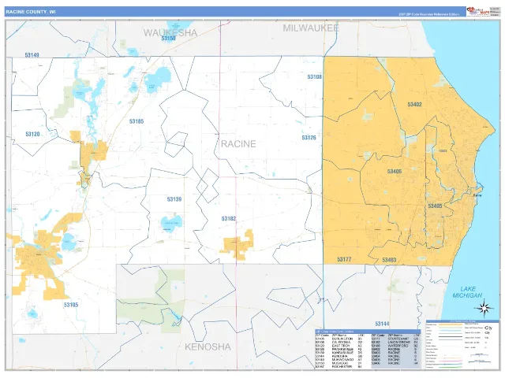Viewport: 505px width, 378px height.
Task: Click the WAUKESHA county label
Action: pos(170,32)
